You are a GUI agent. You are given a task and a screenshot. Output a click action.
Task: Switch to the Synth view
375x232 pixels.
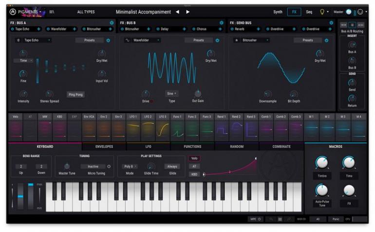[x=278, y=12]
